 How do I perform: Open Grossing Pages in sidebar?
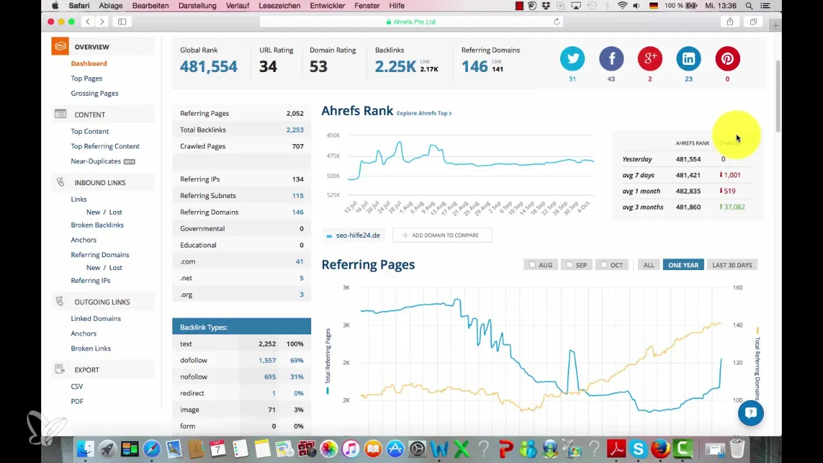pos(95,93)
